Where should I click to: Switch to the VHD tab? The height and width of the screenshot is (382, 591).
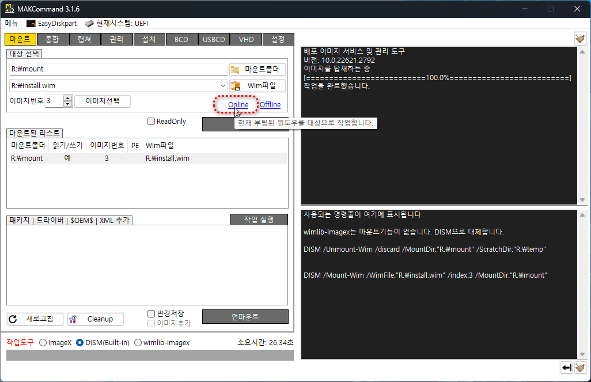pos(246,39)
